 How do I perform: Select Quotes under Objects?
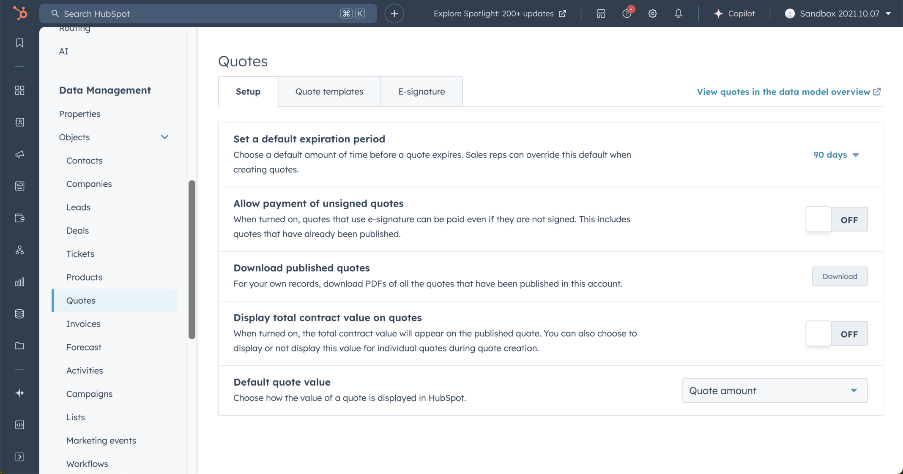point(114,301)
